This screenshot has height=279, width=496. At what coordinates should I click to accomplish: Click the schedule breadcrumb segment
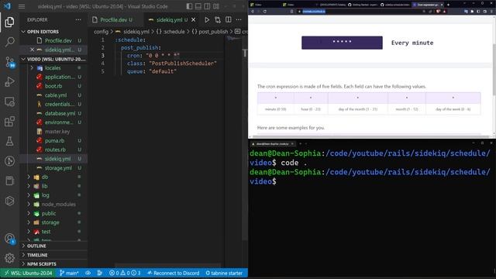point(170,32)
